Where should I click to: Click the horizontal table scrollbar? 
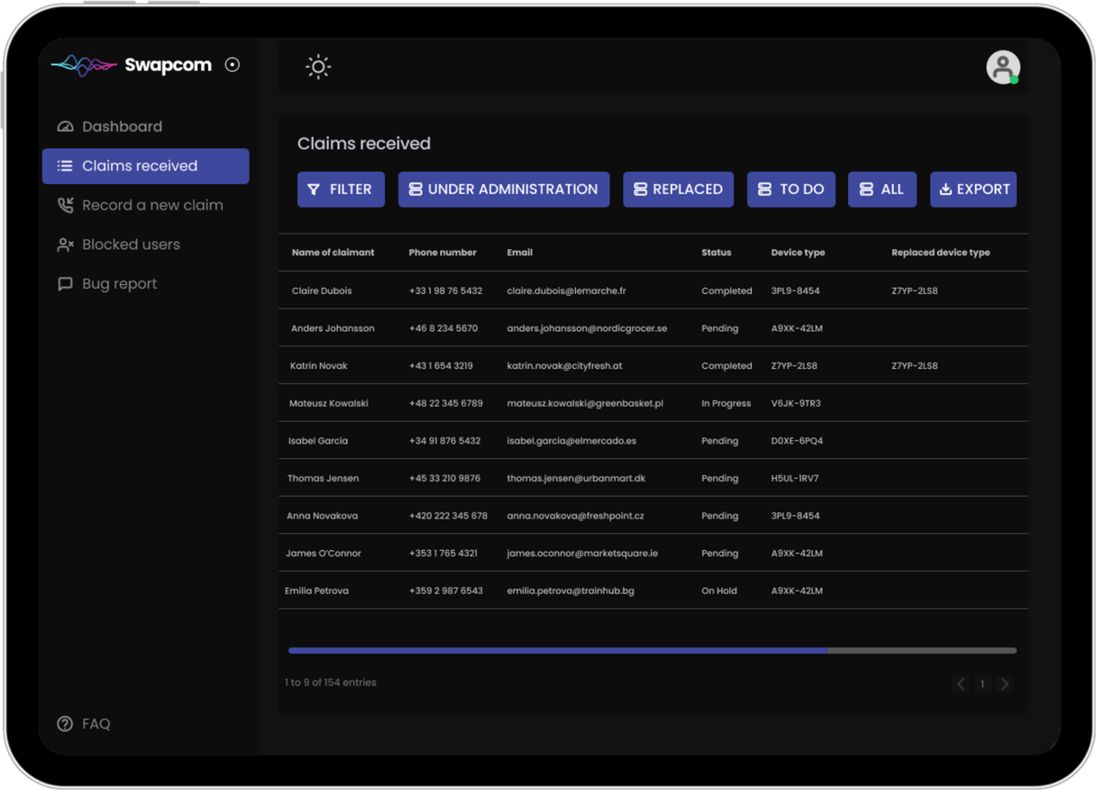click(558, 650)
